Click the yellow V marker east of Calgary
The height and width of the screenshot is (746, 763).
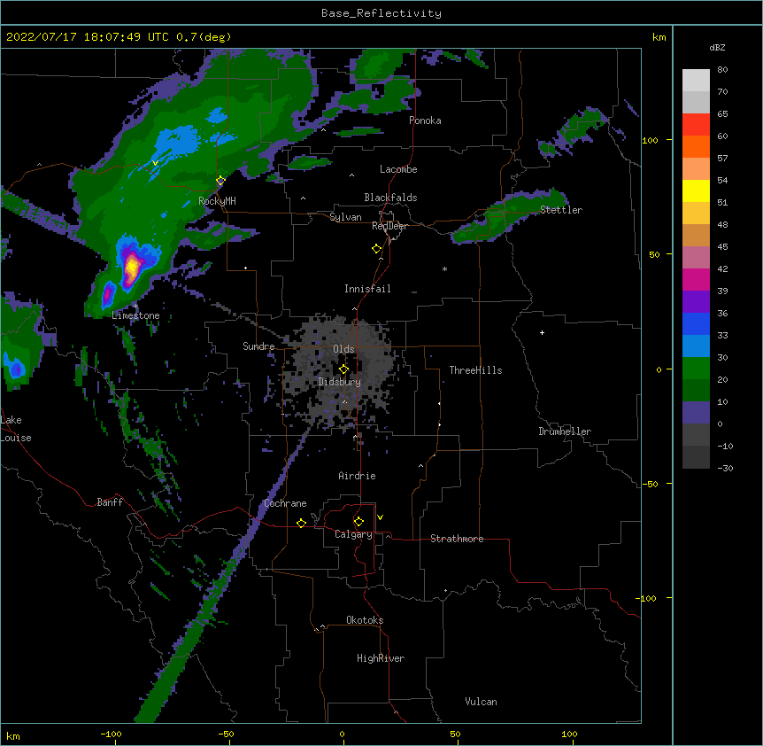(380, 517)
